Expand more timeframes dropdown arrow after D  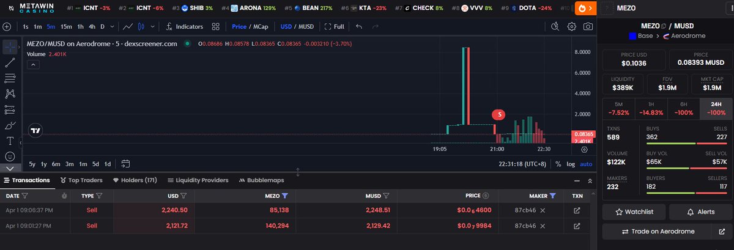[x=111, y=27]
